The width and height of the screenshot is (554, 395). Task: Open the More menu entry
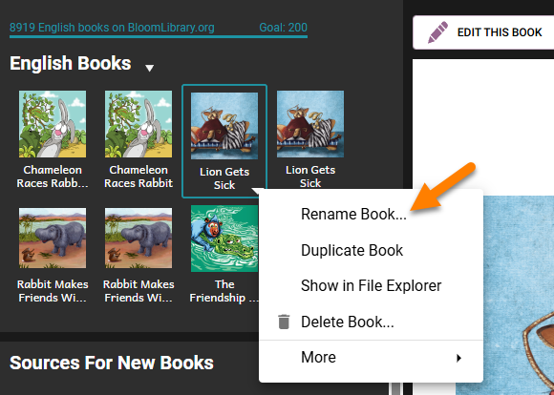(x=371, y=358)
